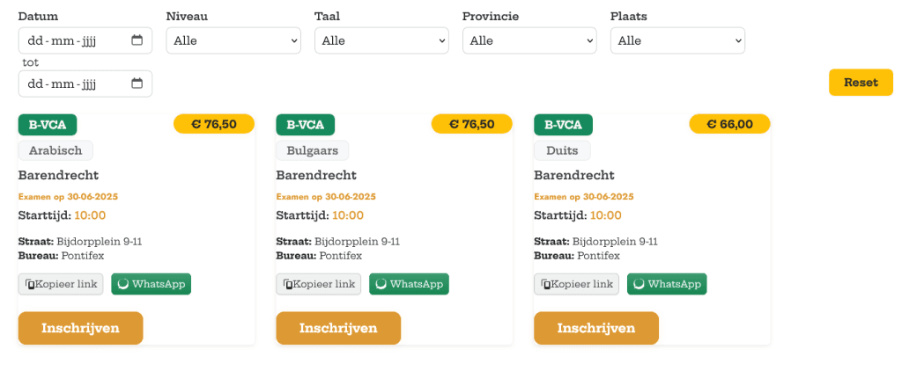The image size is (902, 371).
Task: Share the Bulgaars exam via WhatsApp
Action: 409,284
